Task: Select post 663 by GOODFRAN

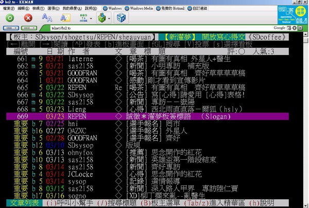Action: click(148, 73)
